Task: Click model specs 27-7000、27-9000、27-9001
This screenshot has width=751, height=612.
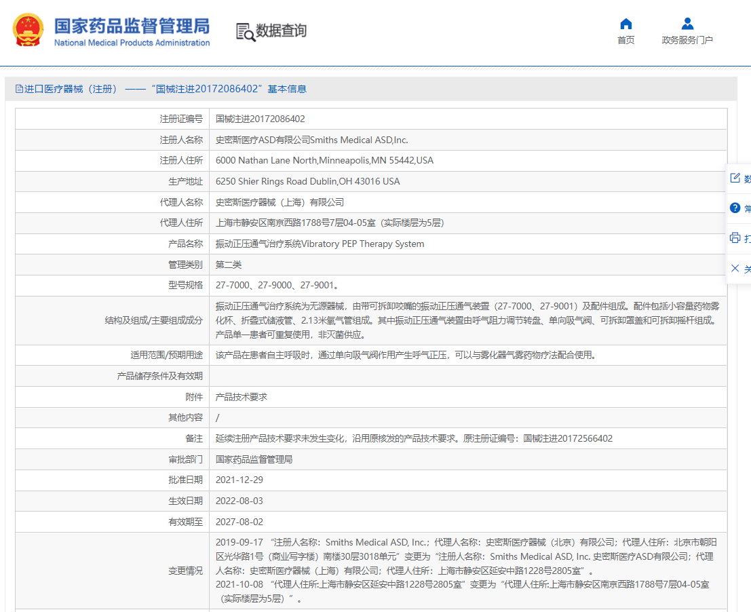Action: [277, 286]
